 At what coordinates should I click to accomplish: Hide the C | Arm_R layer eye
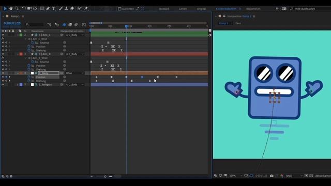tap(3, 54)
